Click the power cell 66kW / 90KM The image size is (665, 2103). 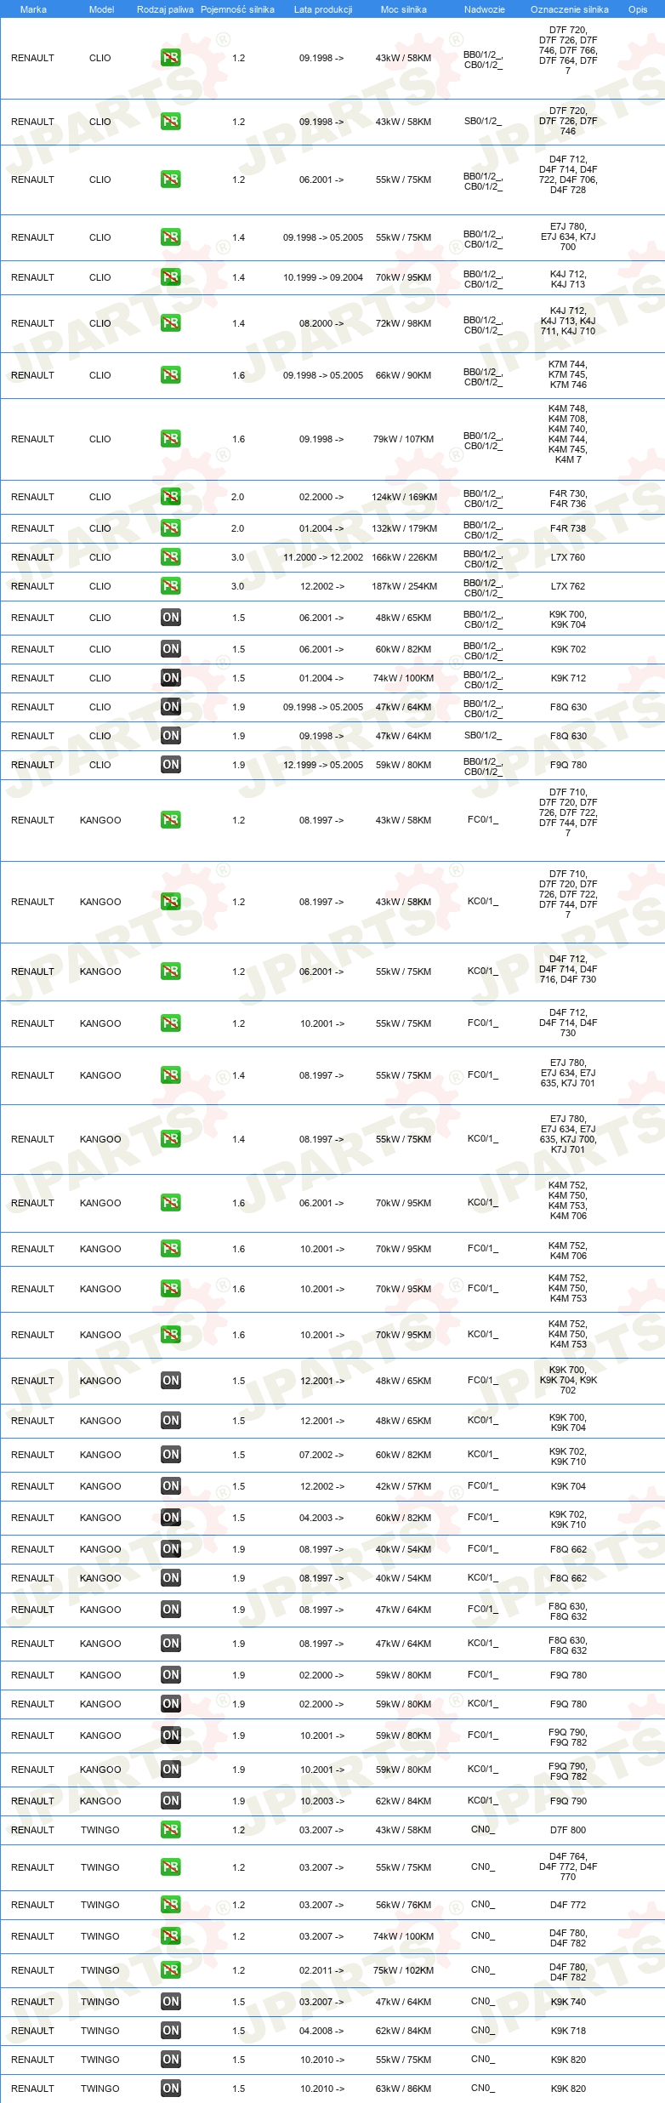click(404, 375)
